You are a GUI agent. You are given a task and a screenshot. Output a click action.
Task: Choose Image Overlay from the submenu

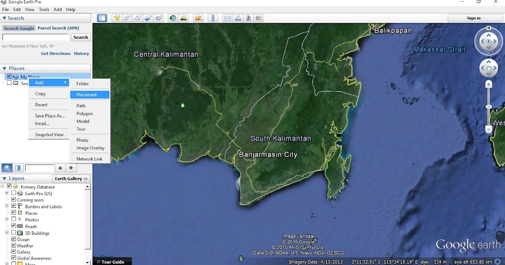click(90, 148)
